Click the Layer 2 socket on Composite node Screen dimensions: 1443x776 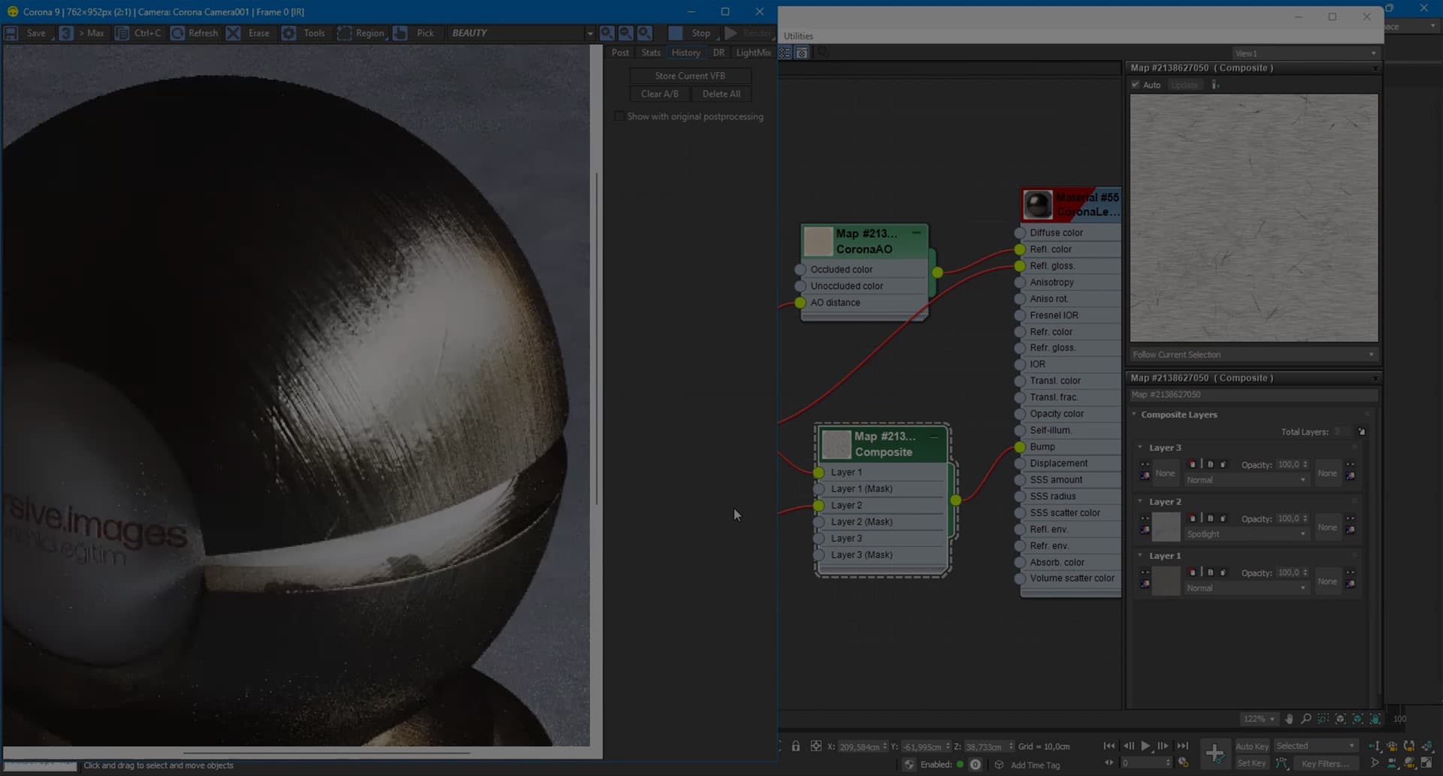pyautogui.click(x=818, y=506)
